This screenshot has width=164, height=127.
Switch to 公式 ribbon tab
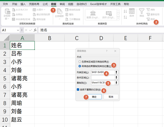[x=45, y=4]
